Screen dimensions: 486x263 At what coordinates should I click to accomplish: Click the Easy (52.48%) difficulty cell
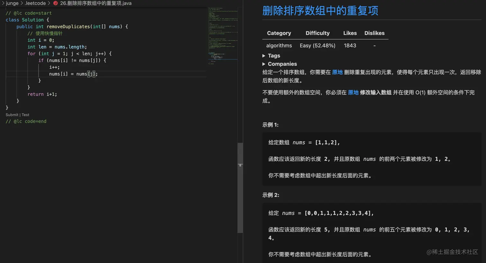click(x=318, y=46)
